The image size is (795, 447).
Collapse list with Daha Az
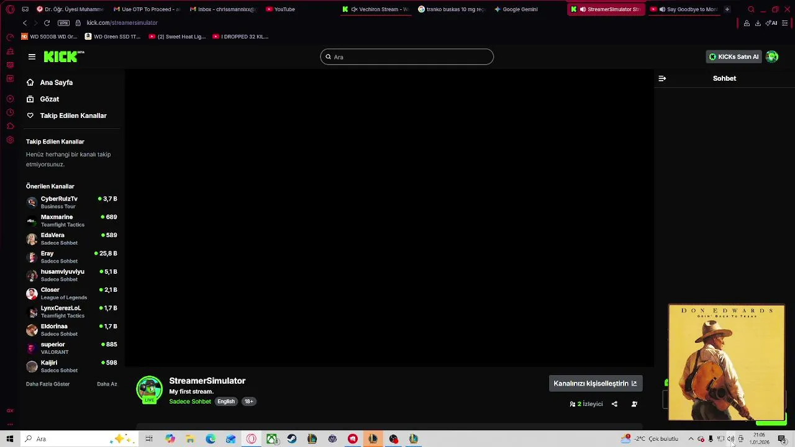[107, 384]
